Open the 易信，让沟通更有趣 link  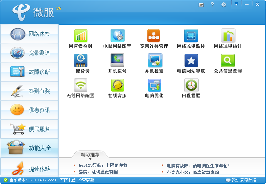(x=98, y=172)
